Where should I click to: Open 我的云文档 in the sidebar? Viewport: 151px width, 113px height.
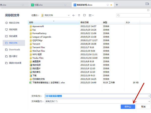pyautogui.click(x=14, y=23)
